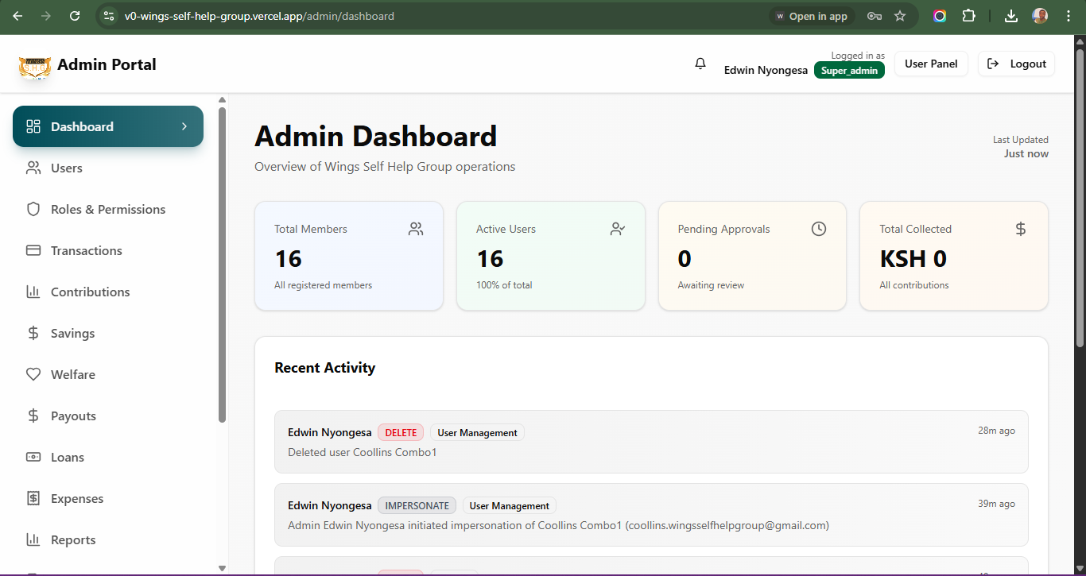Open the browser extensions puzzle icon
Image resolution: width=1086 pixels, height=576 pixels.
pos(968,16)
